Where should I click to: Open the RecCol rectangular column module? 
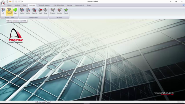tap(22, 11)
